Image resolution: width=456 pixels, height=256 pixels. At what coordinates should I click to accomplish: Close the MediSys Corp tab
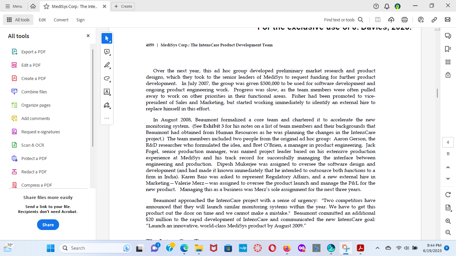click(x=104, y=6)
